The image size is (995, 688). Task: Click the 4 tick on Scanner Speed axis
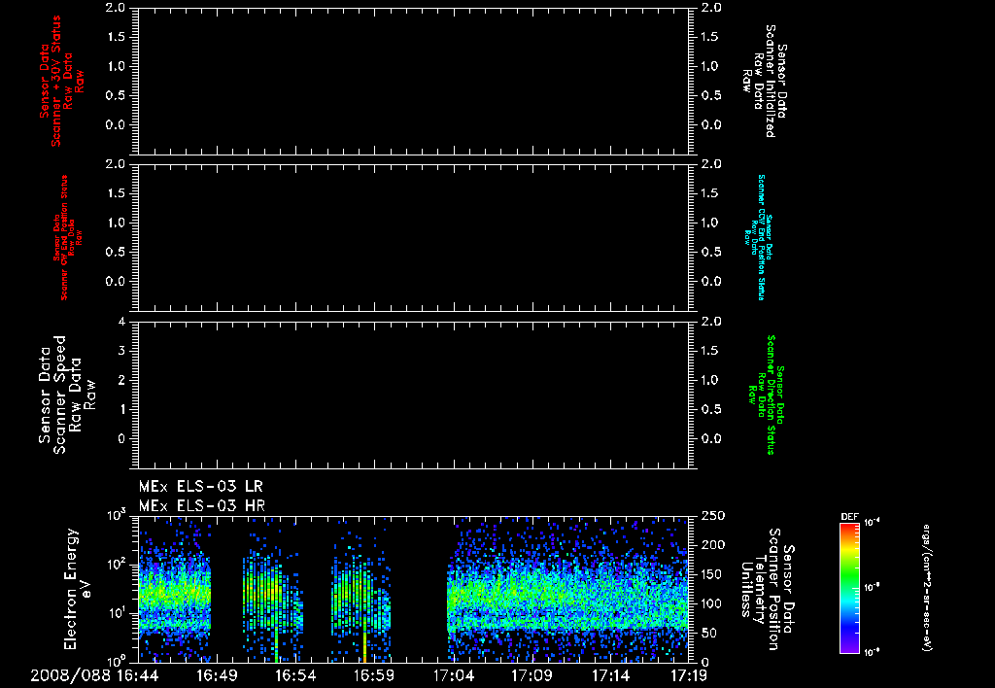121,322
